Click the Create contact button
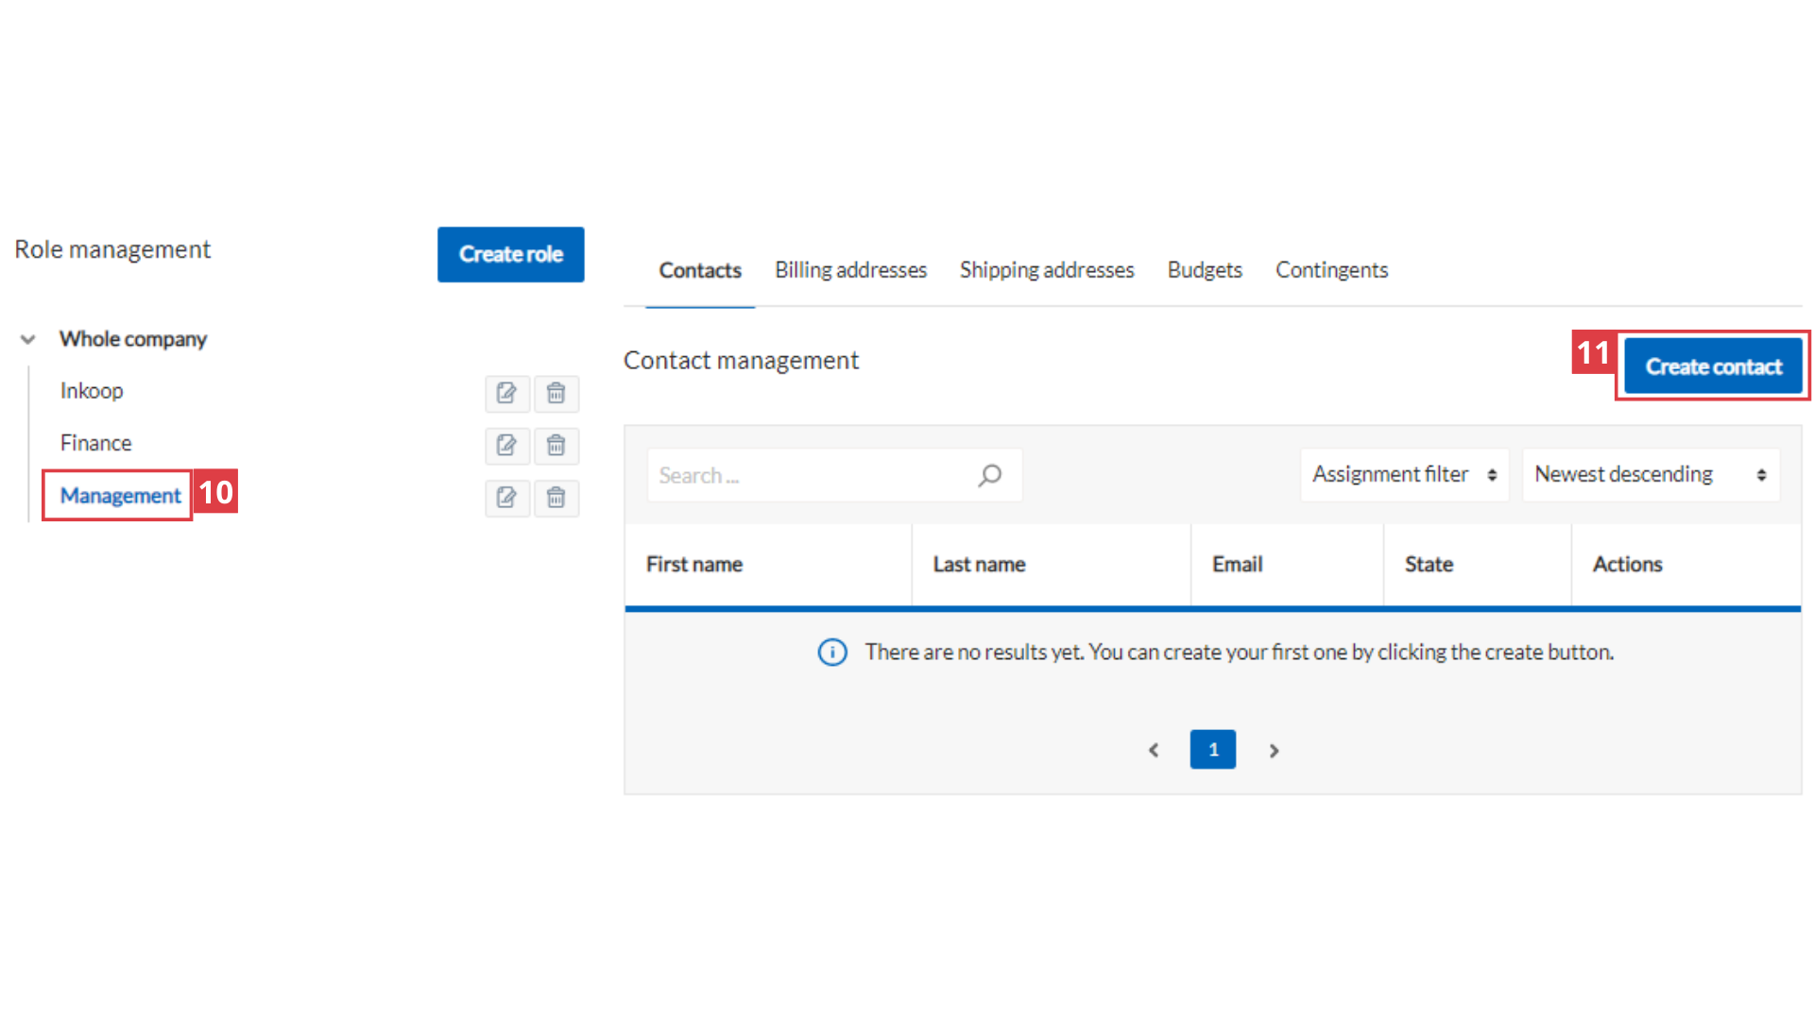 1714,366
